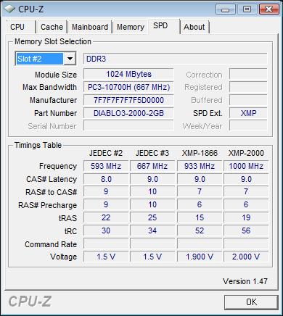
Task: Click the CAS# Latency 8.0 cell
Action: [106, 179]
